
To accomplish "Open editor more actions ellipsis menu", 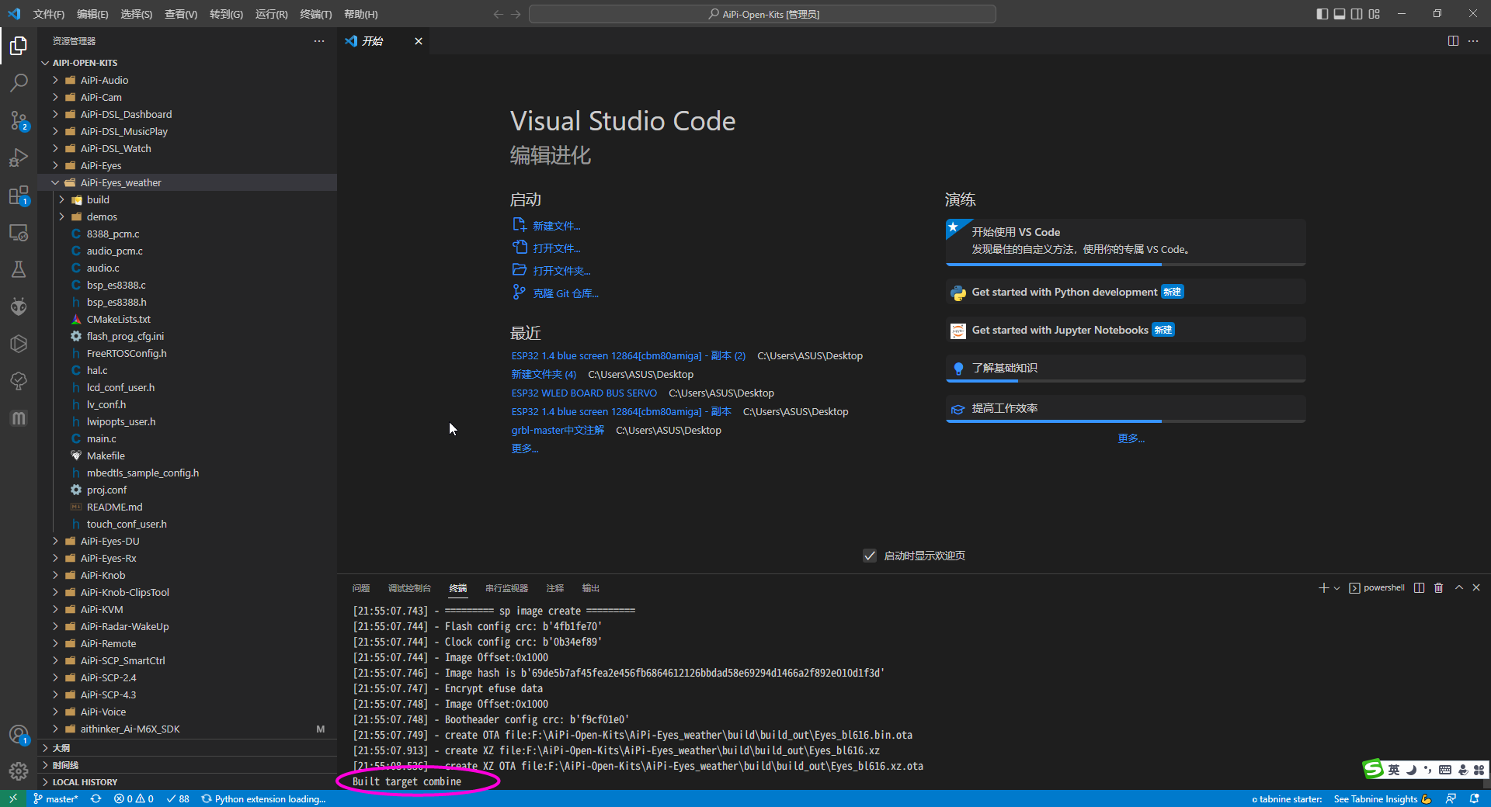I will [1473, 41].
